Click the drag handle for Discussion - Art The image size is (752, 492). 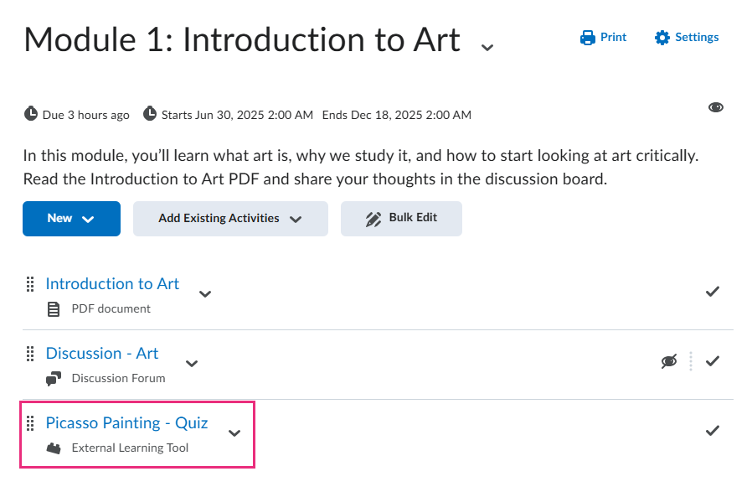[x=30, y=354]
